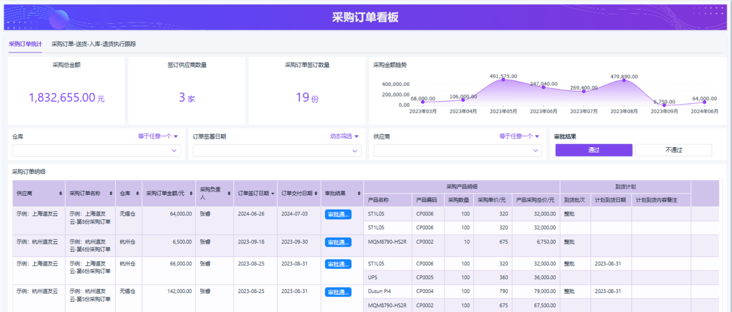732x312 pixels.
Task: Switch to 采购订单统计 tab
Action: coord(25,44)
